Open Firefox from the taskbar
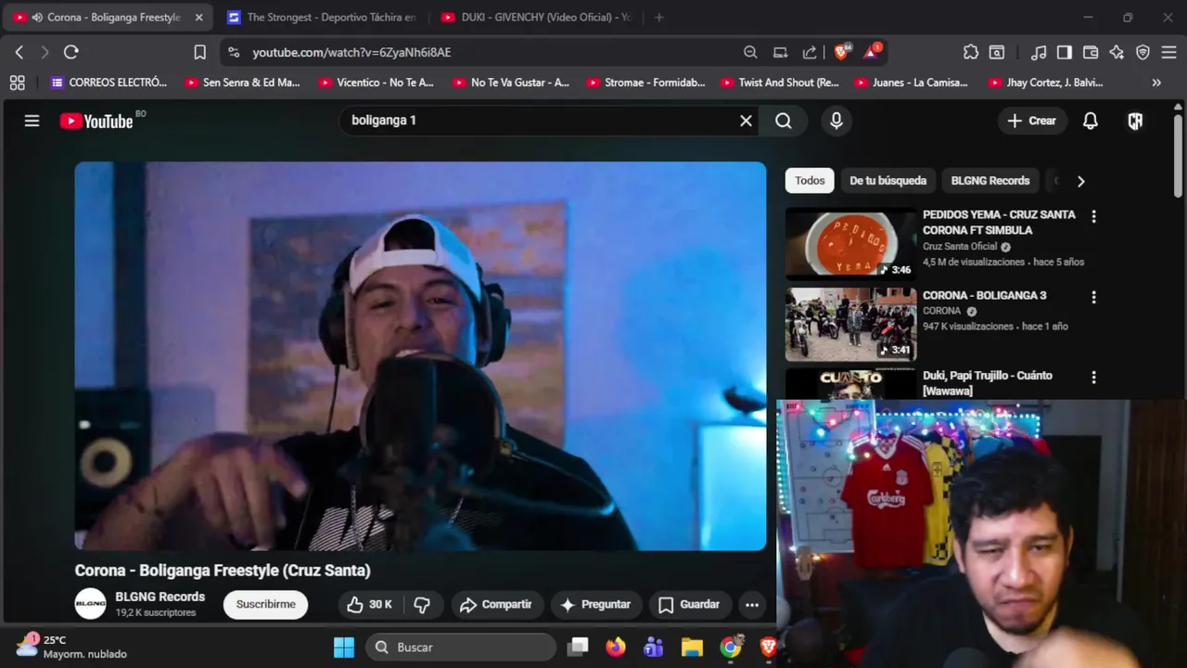The image size is (1187, 668). [x=616, y=647]
